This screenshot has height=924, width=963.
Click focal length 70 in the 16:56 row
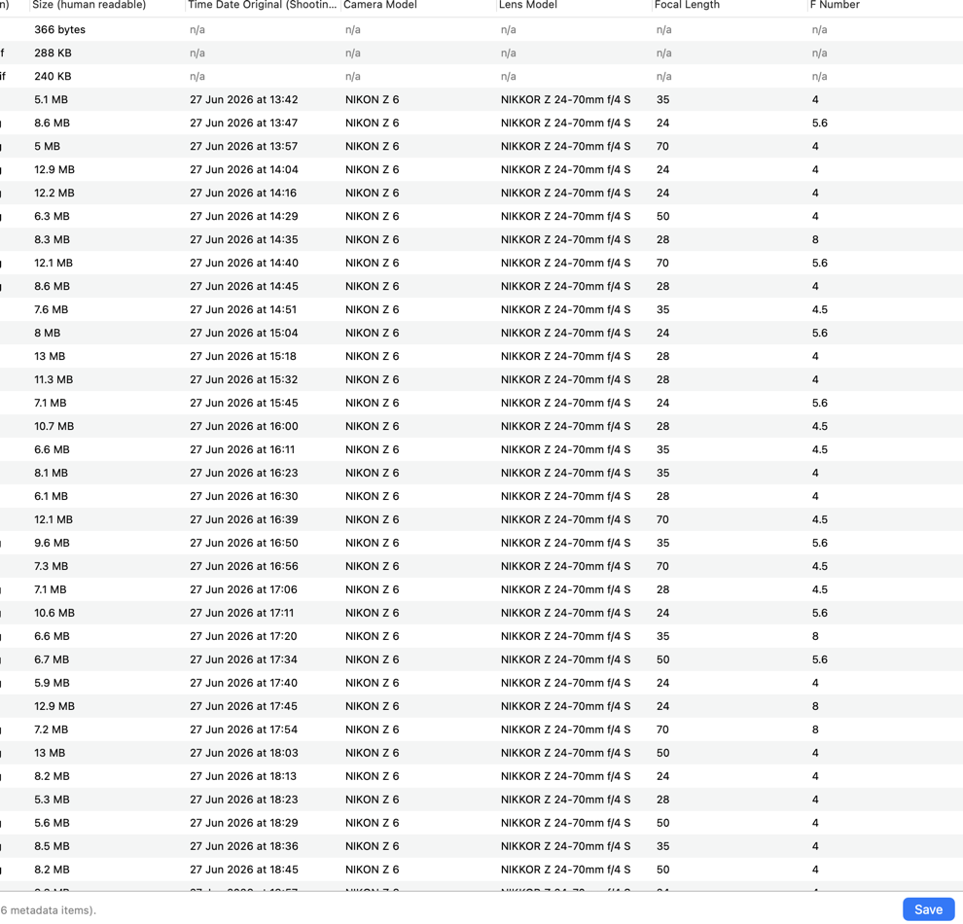(x=662, y=566)
